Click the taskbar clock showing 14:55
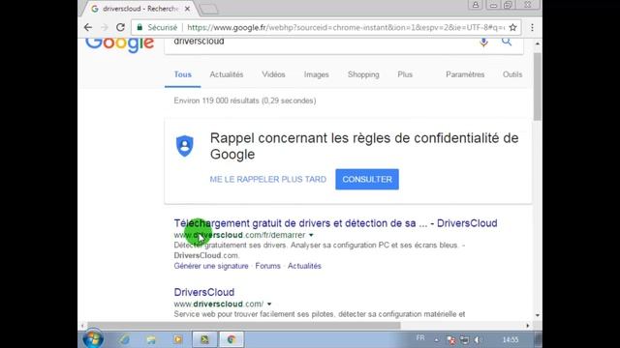 click(x=511, y=339)
